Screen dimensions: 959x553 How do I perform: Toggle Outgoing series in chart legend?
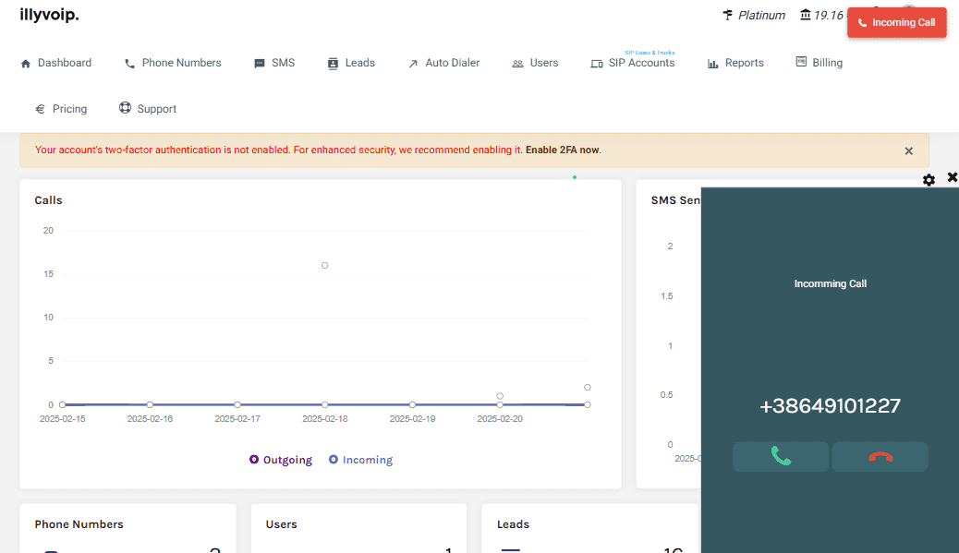(281, 460)
